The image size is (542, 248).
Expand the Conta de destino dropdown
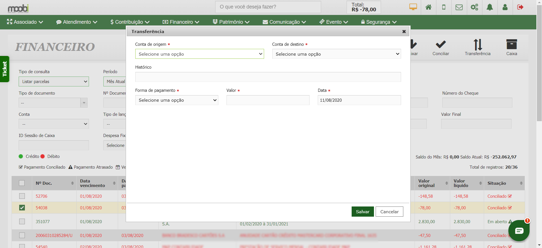point(336,54)
